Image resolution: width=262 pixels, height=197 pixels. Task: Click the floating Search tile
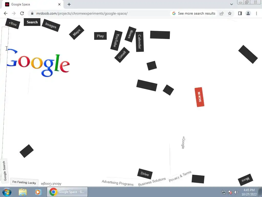point(32,22)
